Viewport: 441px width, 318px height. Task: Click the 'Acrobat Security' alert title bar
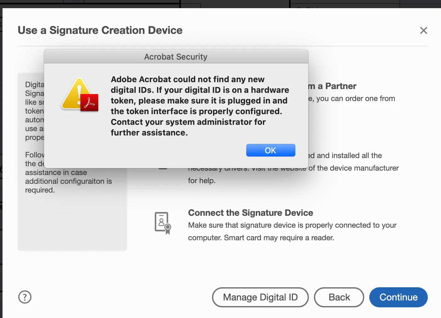click(176, 56)
